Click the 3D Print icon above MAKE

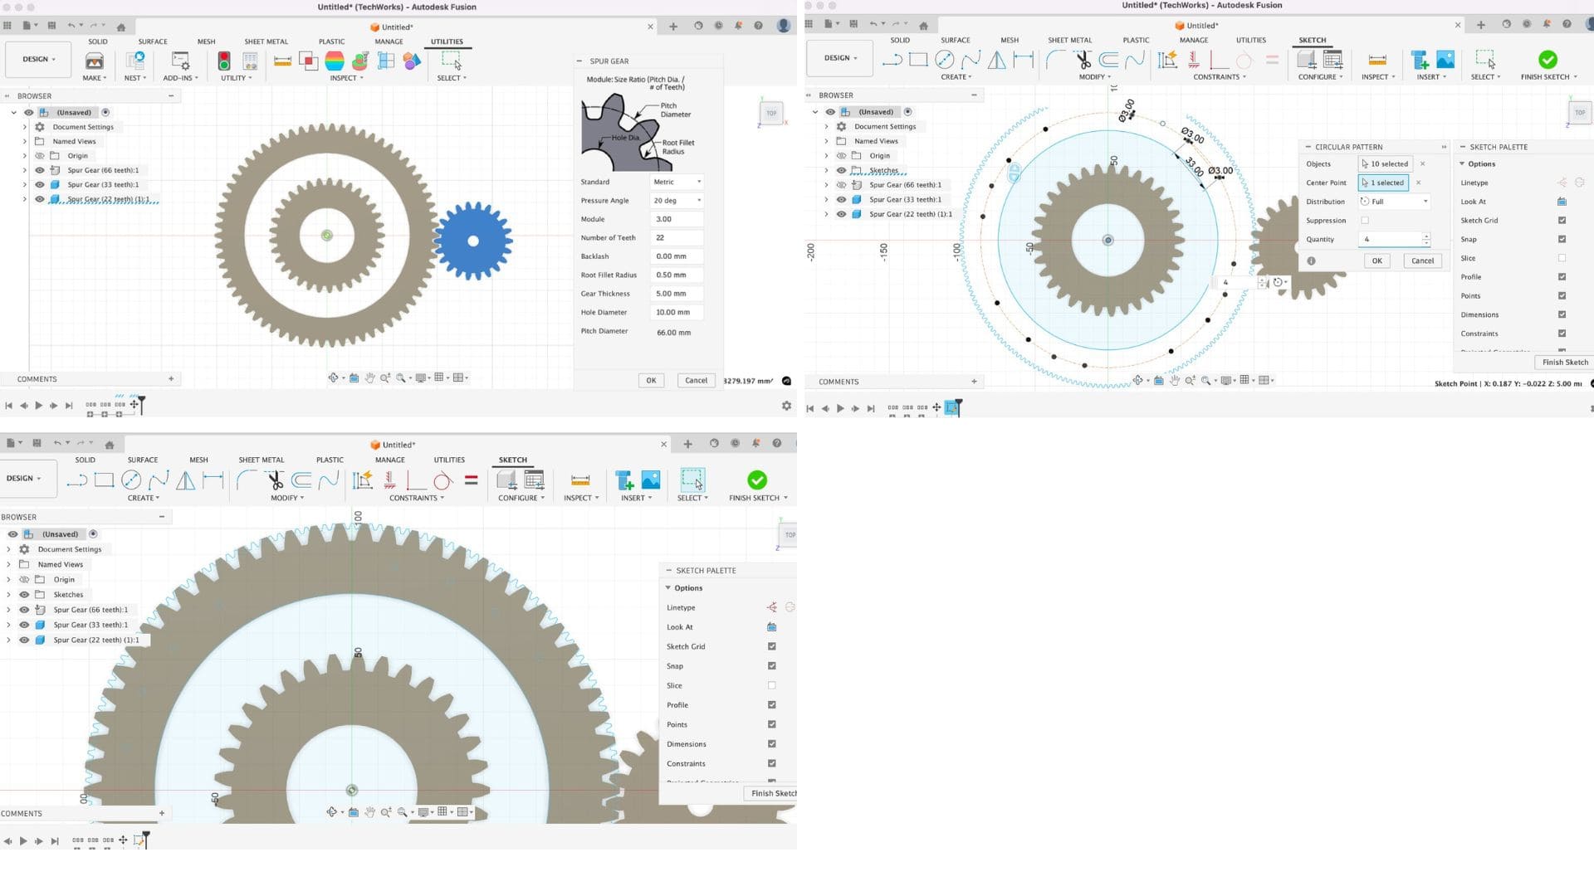(x=95, y=61)
